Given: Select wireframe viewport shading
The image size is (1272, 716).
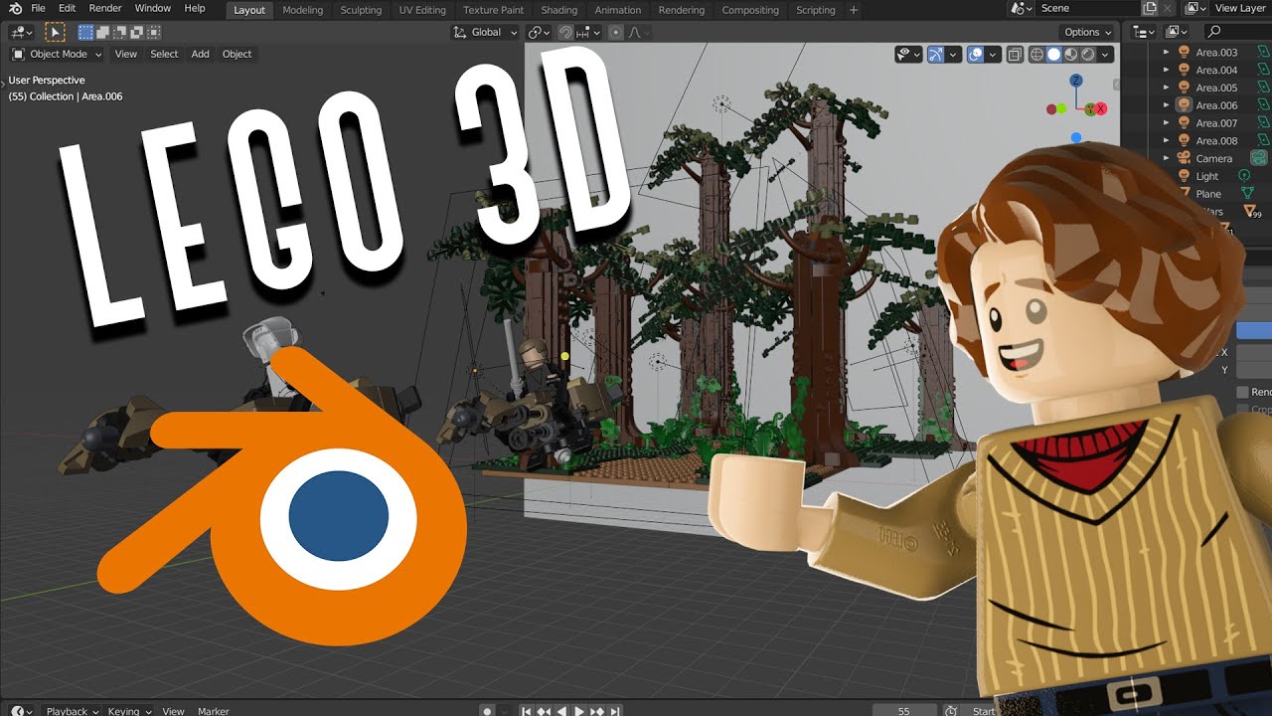Looking at the screenshot, I should [1037, 55].
